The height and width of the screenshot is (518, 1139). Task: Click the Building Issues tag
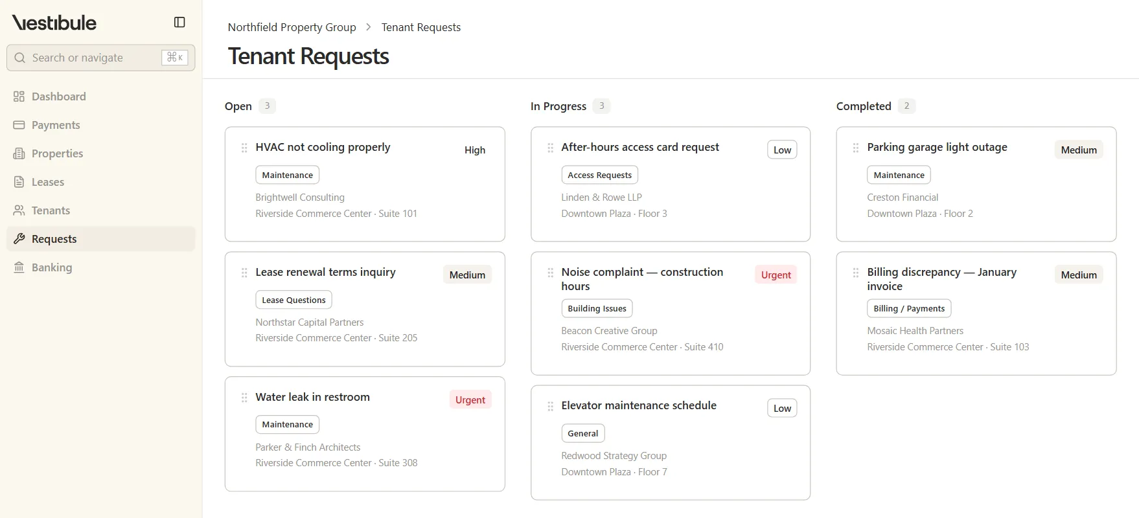(597, 308)
